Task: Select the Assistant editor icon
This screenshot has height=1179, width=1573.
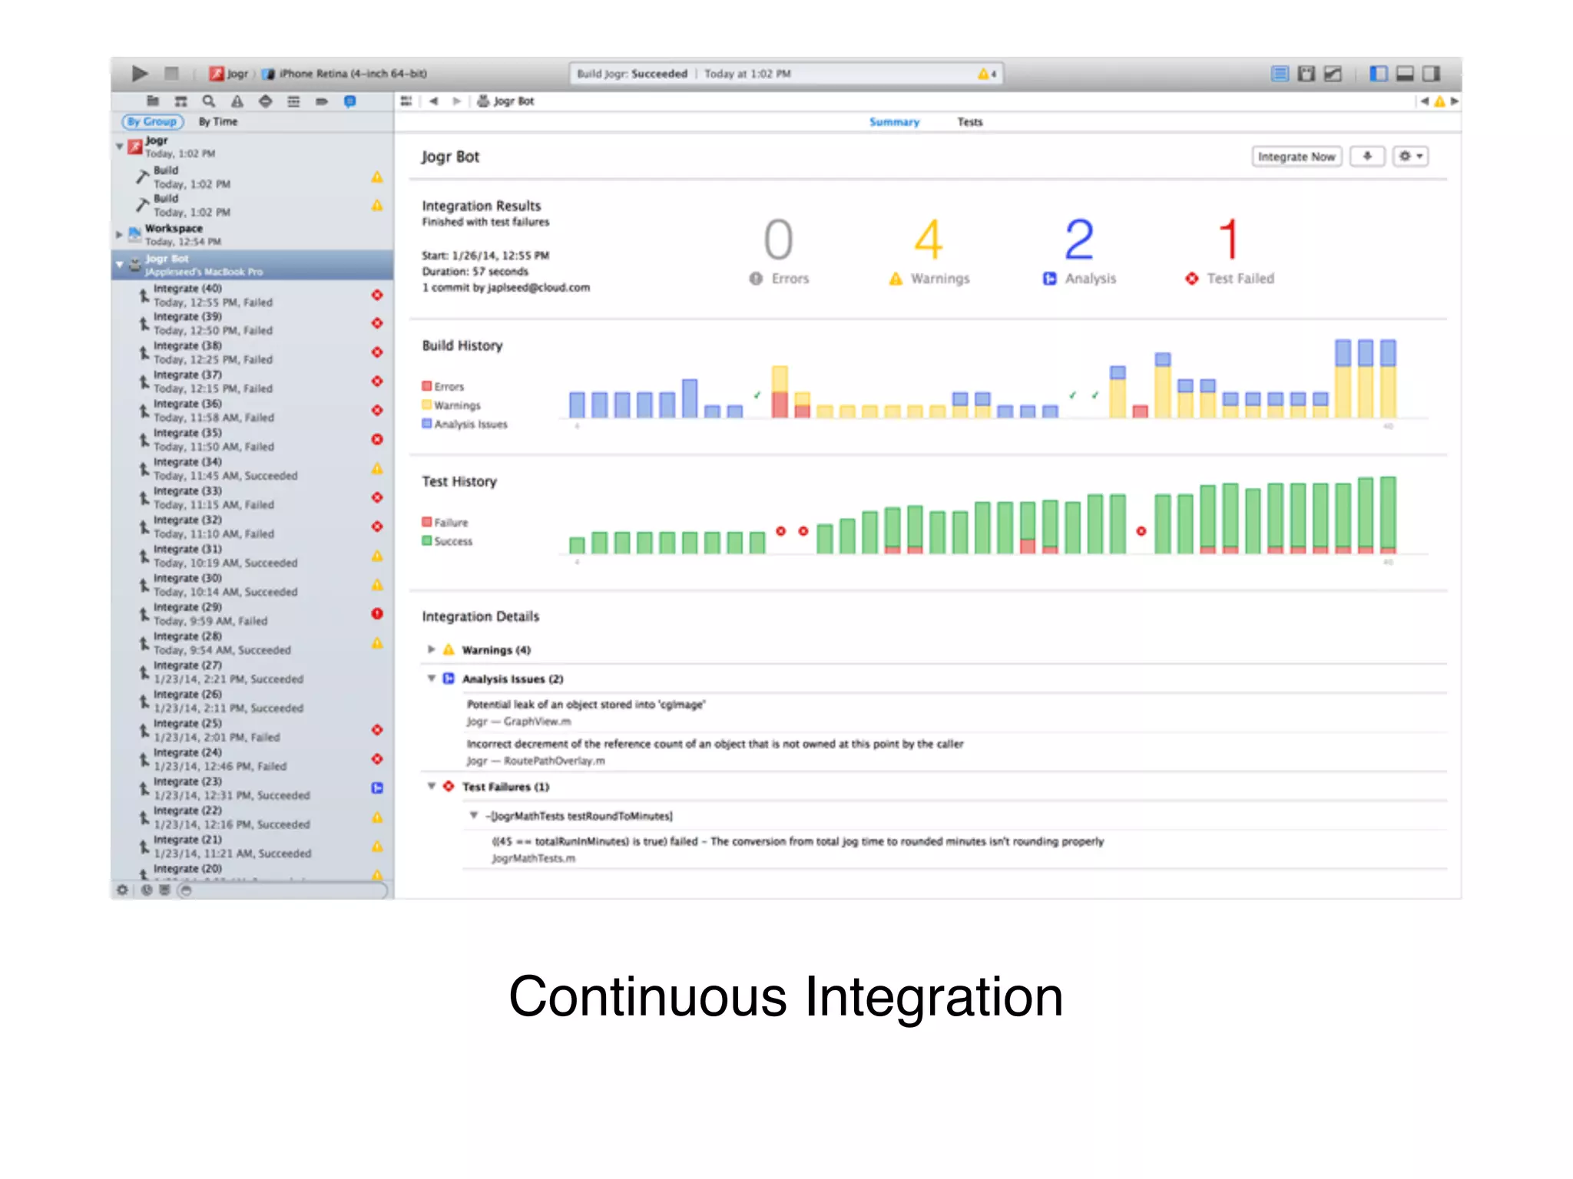Action: [x=1306, y=74]
